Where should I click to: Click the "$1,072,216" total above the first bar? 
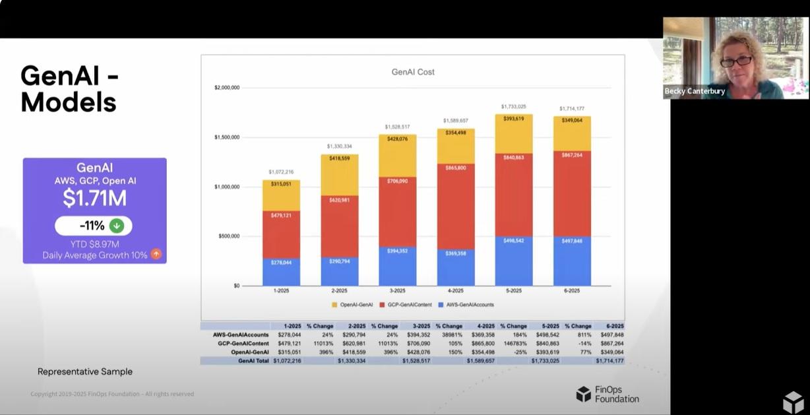coord(281,172)
